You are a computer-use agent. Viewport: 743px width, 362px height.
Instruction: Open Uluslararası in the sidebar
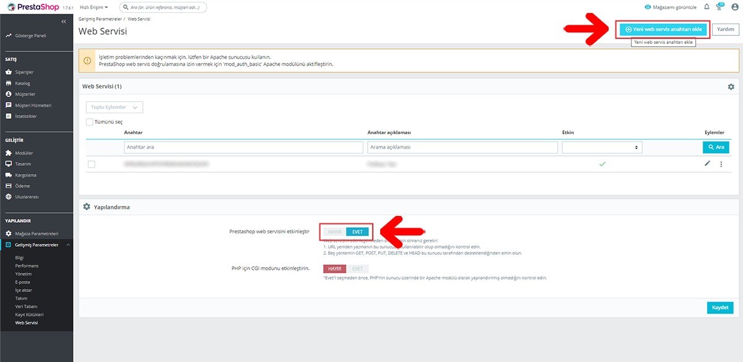27,197
